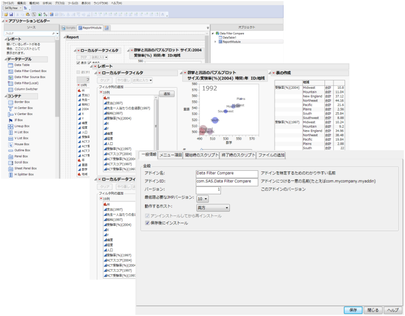Click the column list scrollbar in レポート window
The width and height of the screenshot is (405, 316).
156,126
